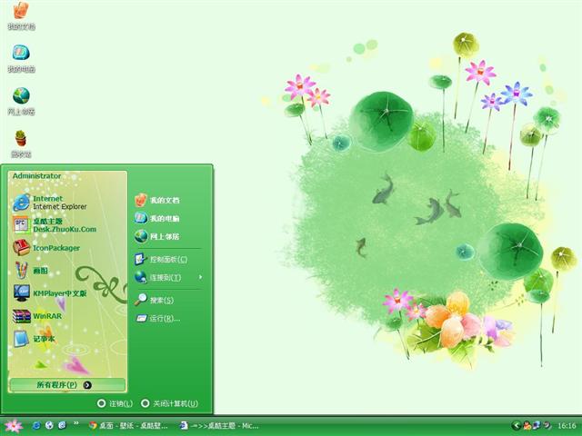Open the QQ penguin tray icon

click(x=527, y=426)
